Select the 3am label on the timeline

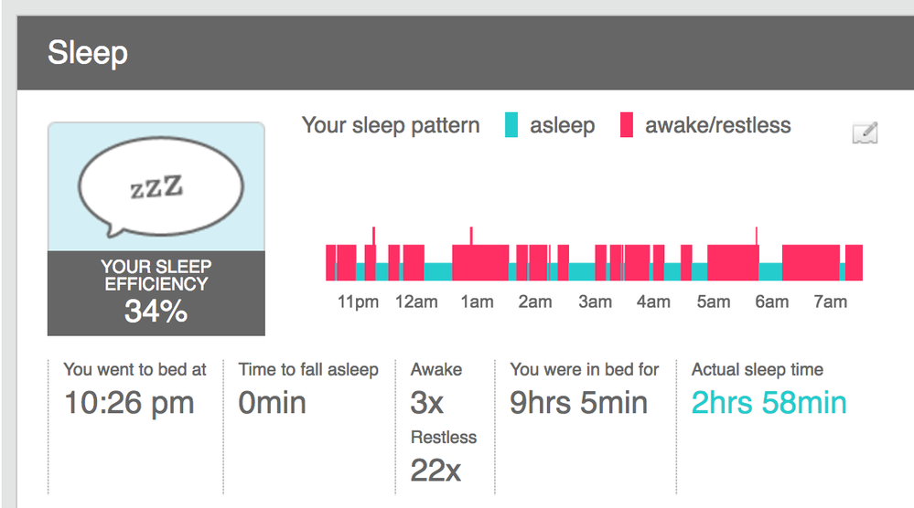coord(595,302)
